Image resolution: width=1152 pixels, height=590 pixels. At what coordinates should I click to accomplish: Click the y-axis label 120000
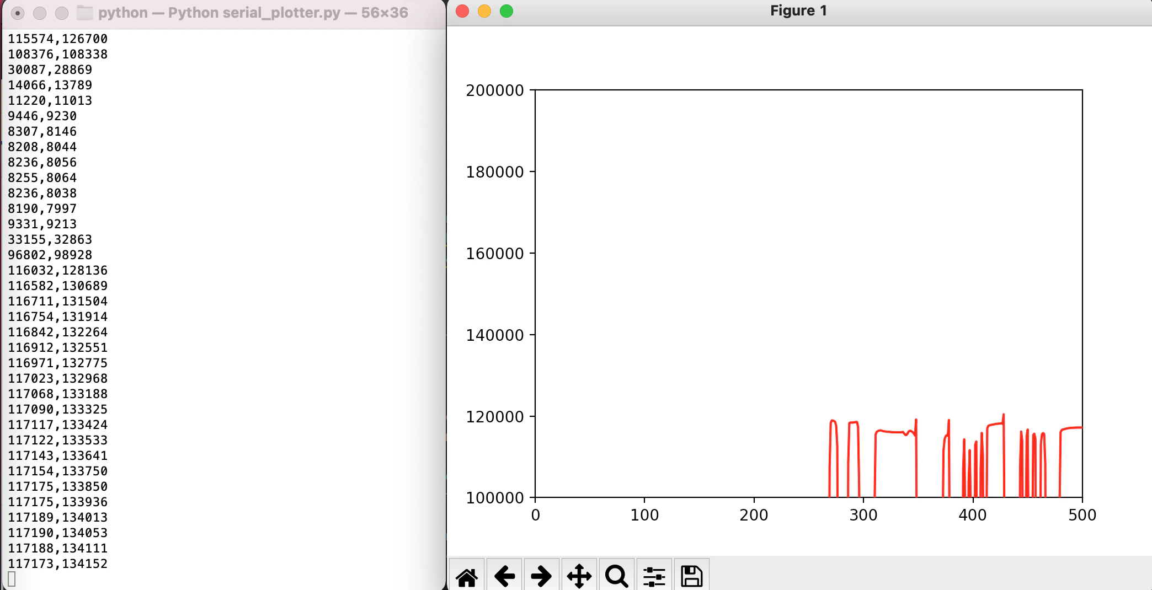point(495,417)
